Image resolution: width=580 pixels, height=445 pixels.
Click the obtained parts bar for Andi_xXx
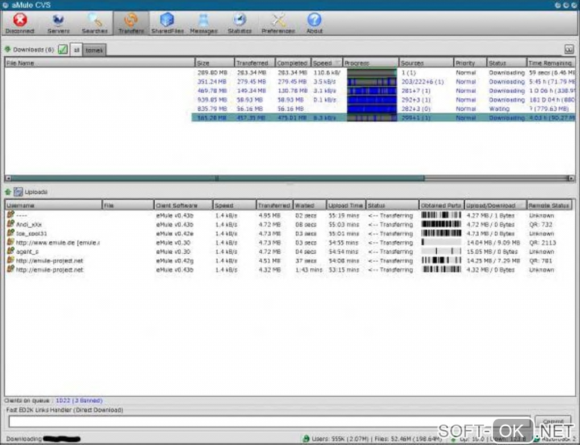pos(441,224)
